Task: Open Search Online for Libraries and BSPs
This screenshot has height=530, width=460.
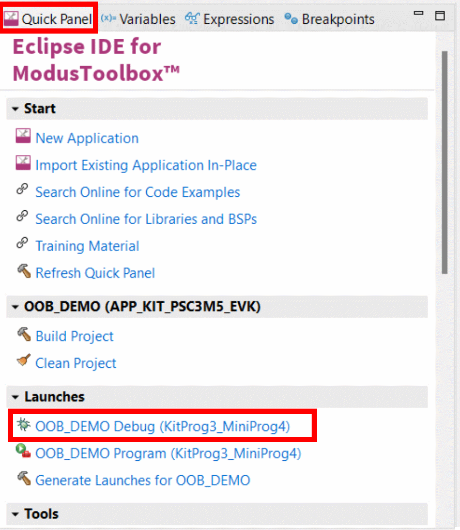Action: coord(146,219)
